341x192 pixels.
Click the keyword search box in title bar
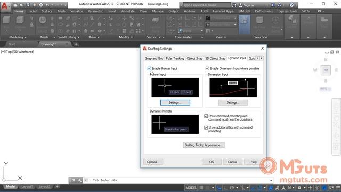point(207,5)
